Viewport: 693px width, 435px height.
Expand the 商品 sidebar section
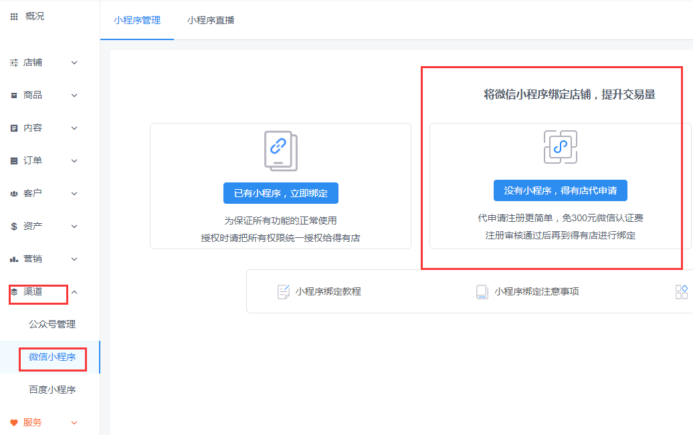tap(74, 96)
